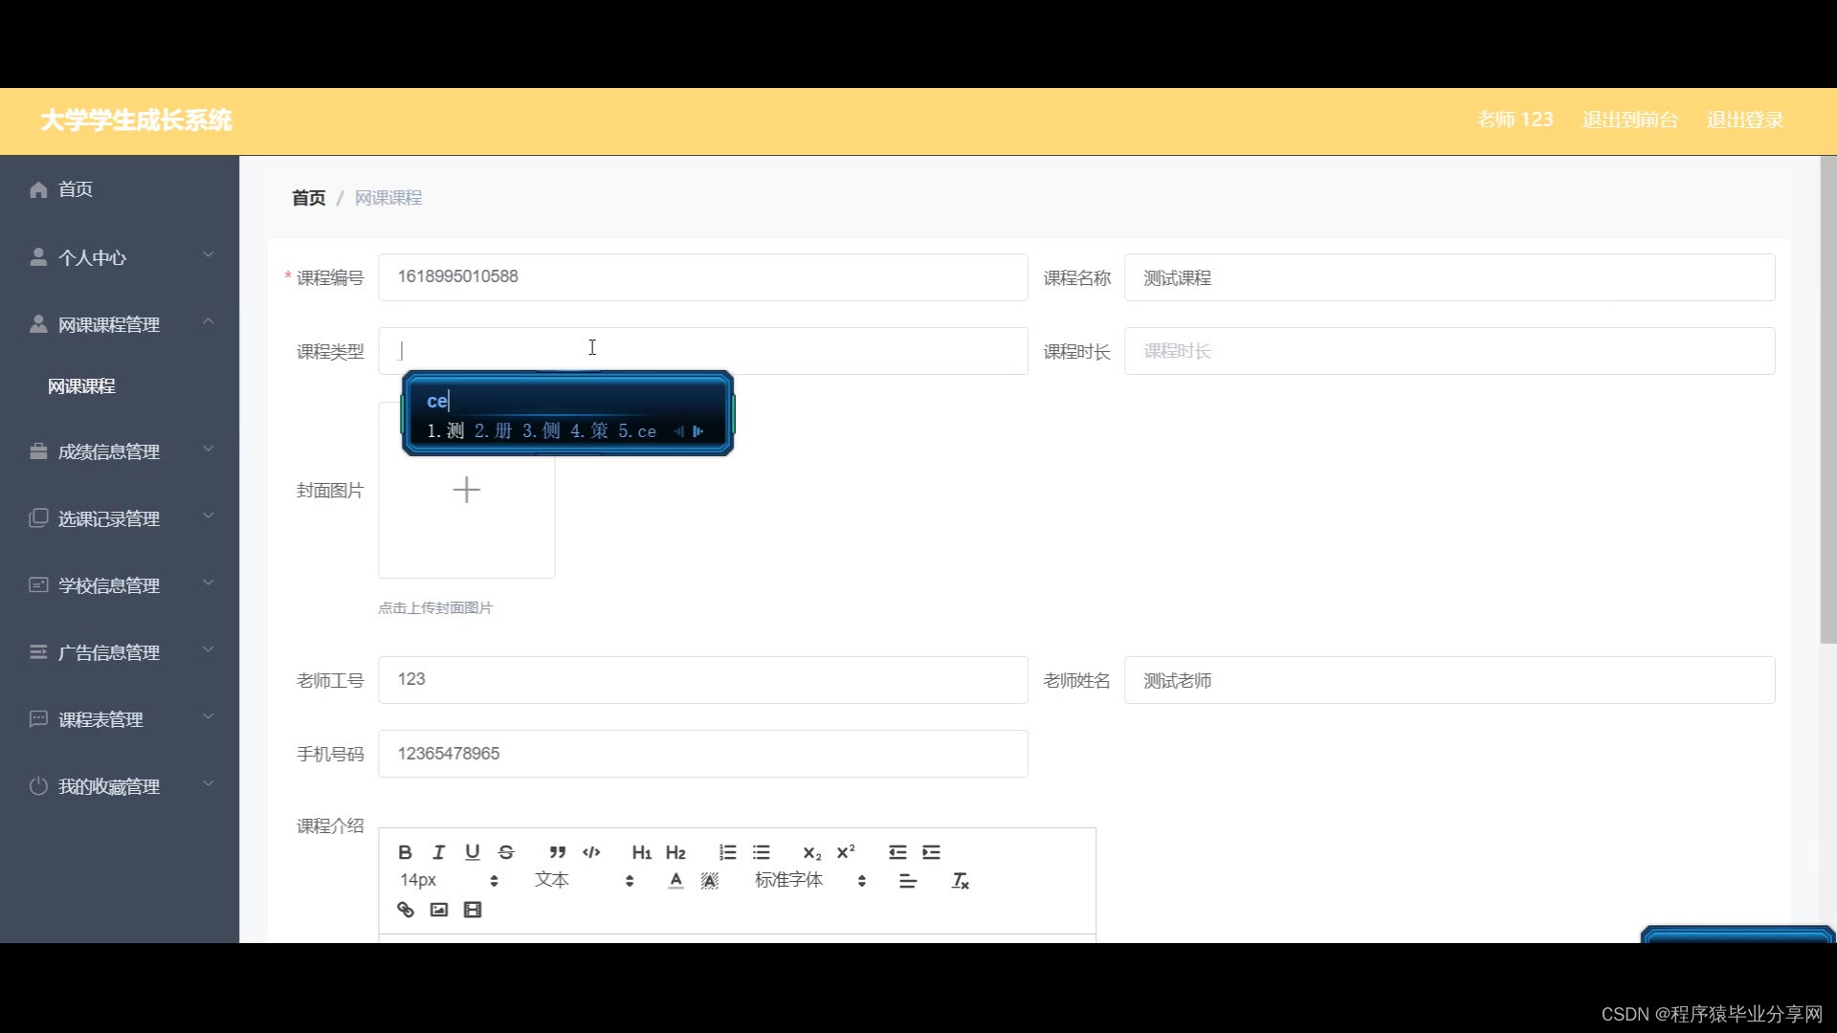Click the insert video icon
The width and height of the screenshot is (1837, 1033).
point(473,910)
